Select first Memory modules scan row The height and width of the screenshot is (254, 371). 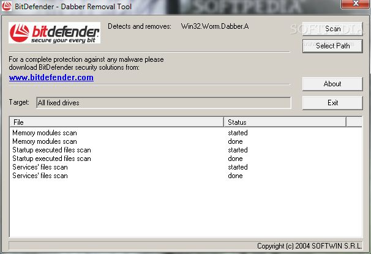[185, 133]
